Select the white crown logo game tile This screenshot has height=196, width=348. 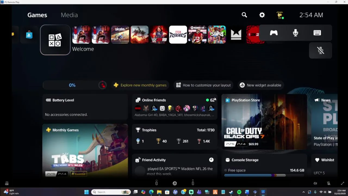click(x=236, y=35)
